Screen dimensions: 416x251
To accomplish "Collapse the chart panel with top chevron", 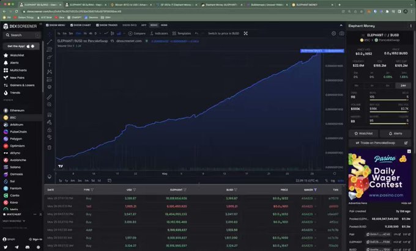I will pos(341,25).
